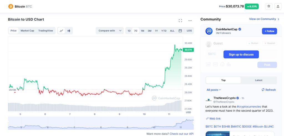Click the TheNewsCrypto author name
This screenshot has width=284, height=136.
point(225,98)
